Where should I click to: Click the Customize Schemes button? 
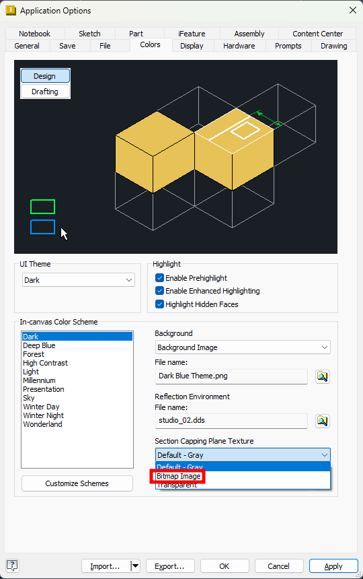point(77,483)
